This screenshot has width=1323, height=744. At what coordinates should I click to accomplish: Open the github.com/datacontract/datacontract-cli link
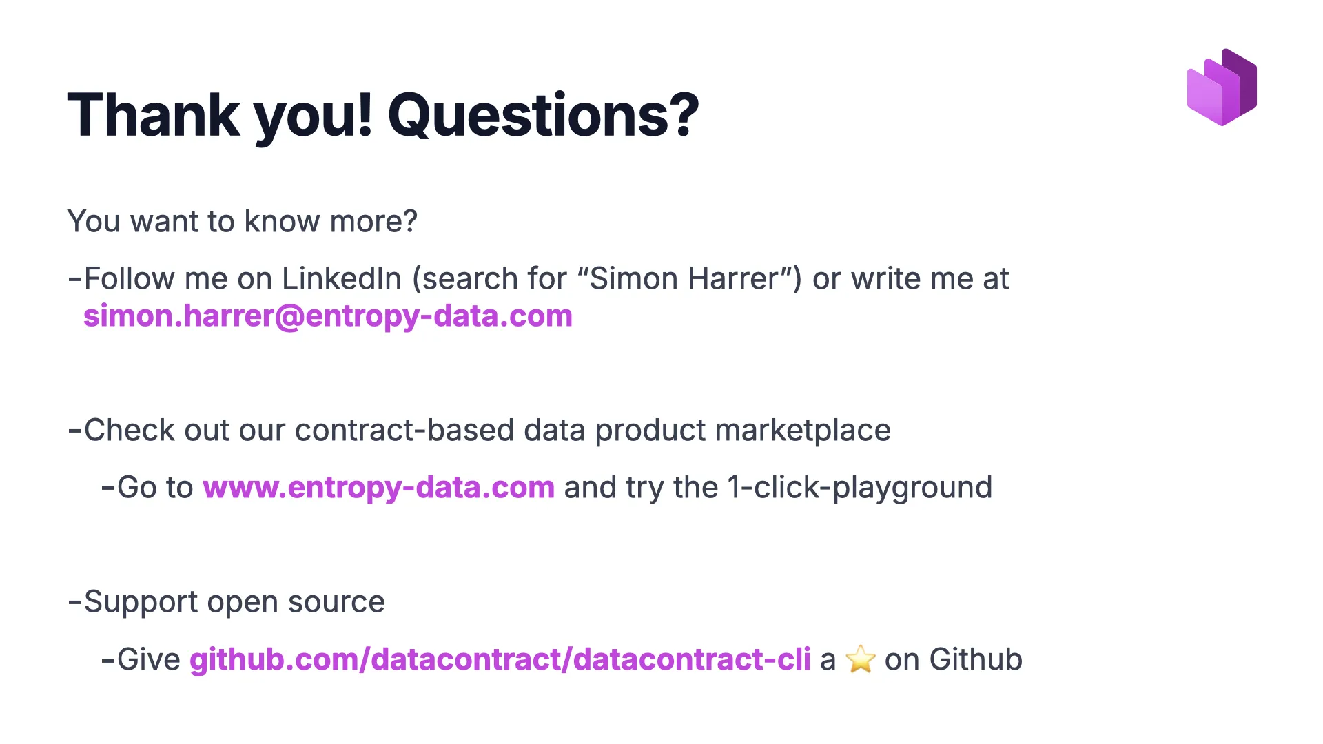click(x=500, y=659)
